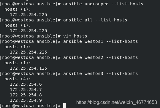
Task: Click the 'ansible westos3 --list-hosts' command
Action: pos(101,74)
